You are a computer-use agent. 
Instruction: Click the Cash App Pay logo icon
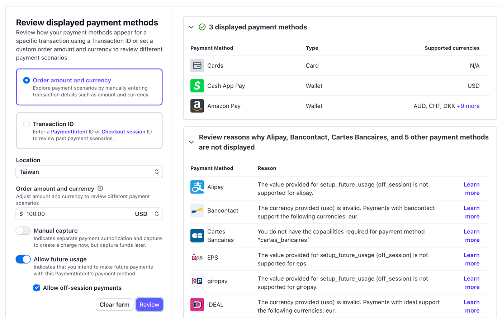coord(197,86)
